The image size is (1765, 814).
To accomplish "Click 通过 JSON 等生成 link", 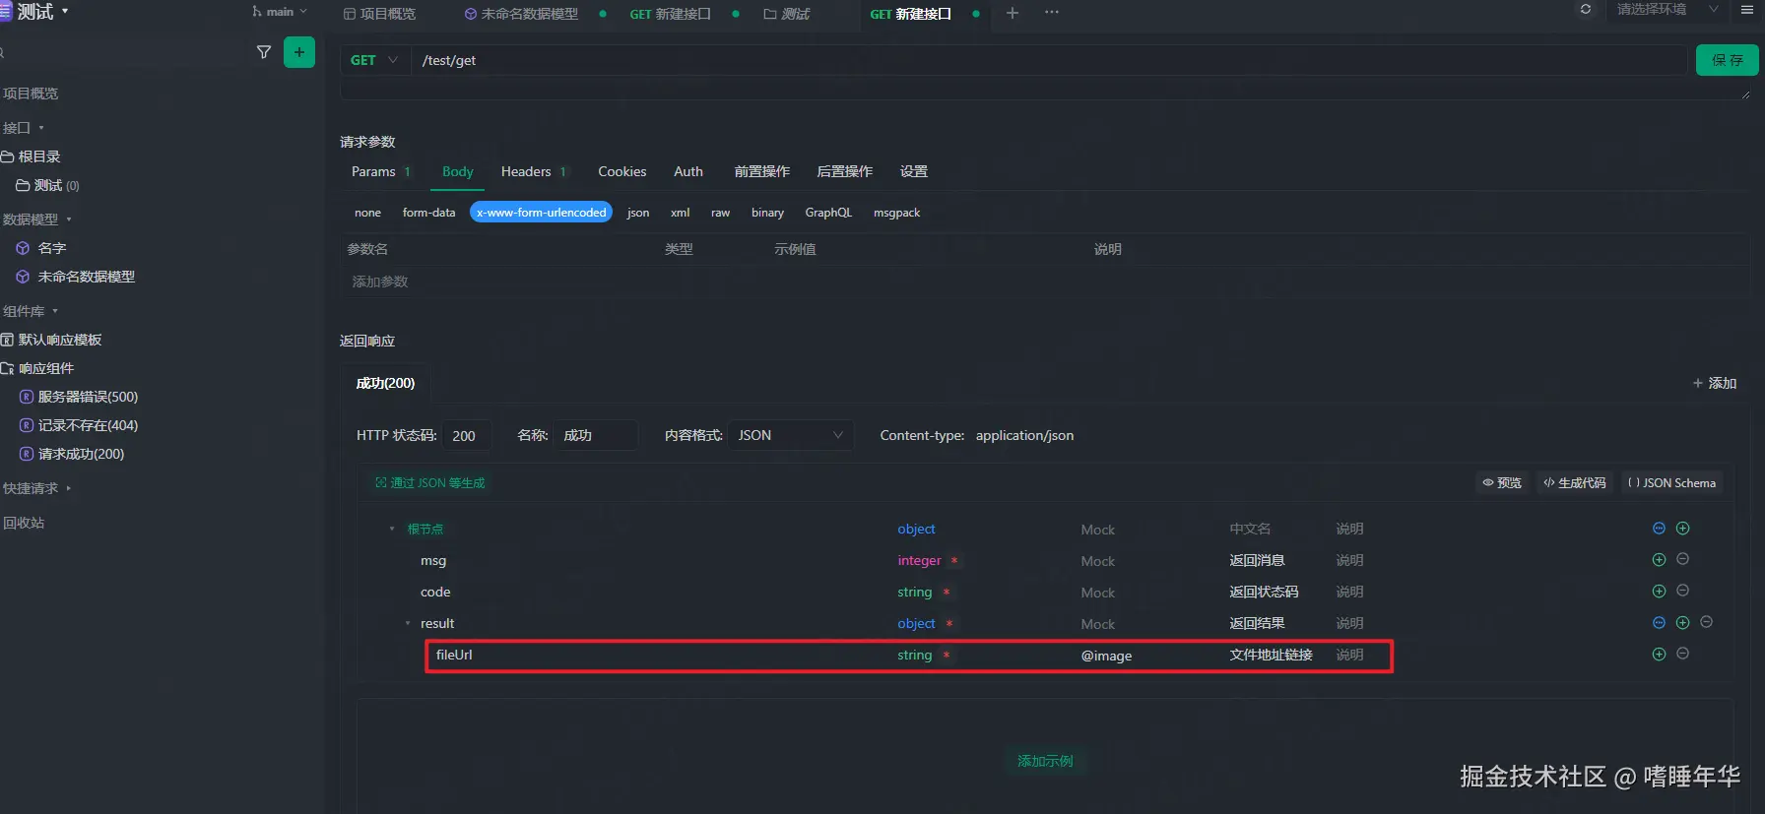I will tap(429, 482).
